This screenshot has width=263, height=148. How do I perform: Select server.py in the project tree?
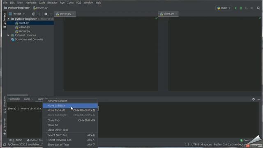point(24,31)
